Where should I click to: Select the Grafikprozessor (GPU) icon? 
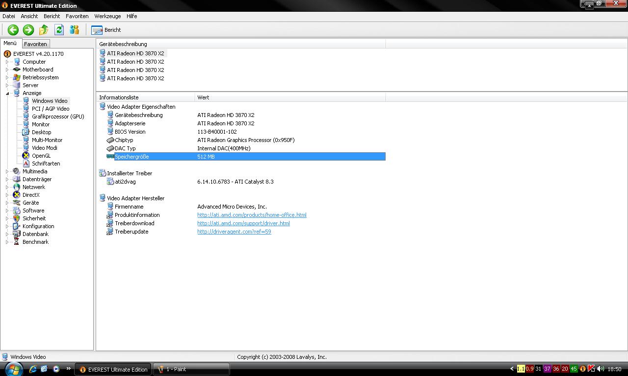click(26, 117)
